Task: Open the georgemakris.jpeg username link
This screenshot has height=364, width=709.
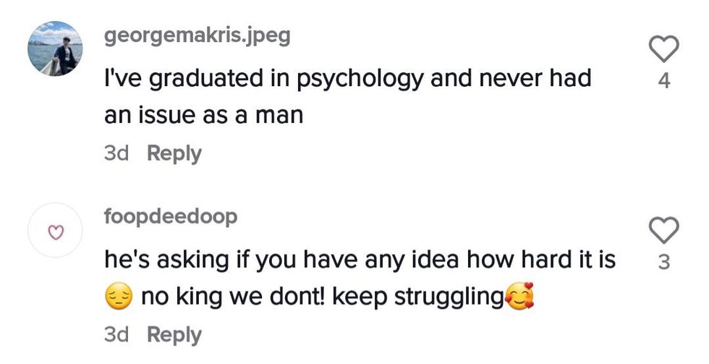Action: click(x=198, y=36)
